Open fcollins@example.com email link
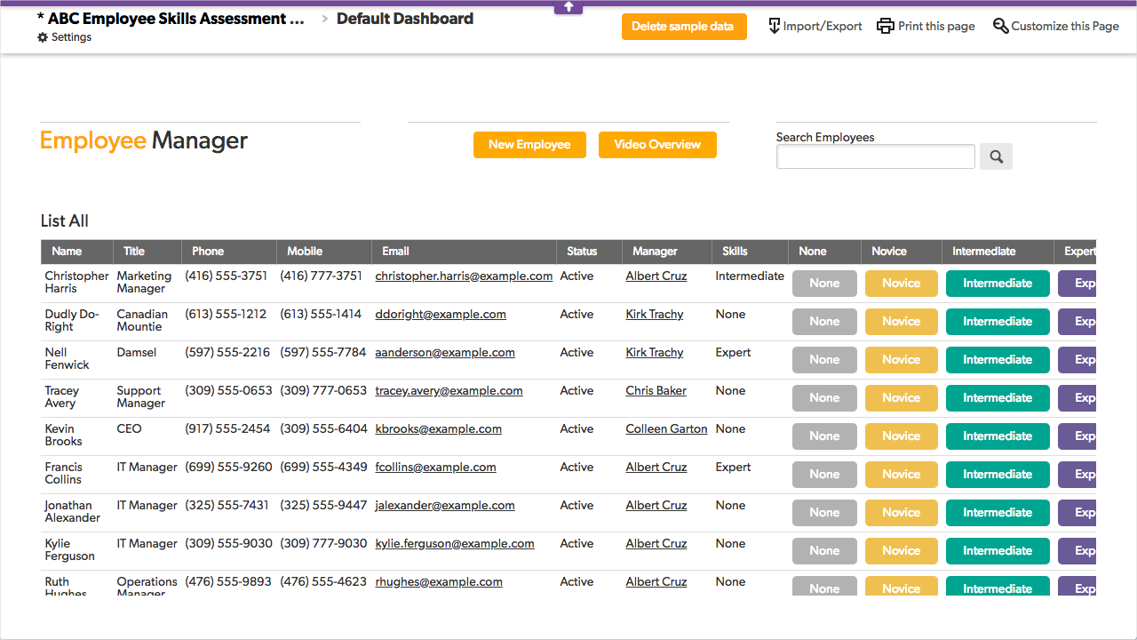This screenshot has height=640, width=1137. coord(435,468)
